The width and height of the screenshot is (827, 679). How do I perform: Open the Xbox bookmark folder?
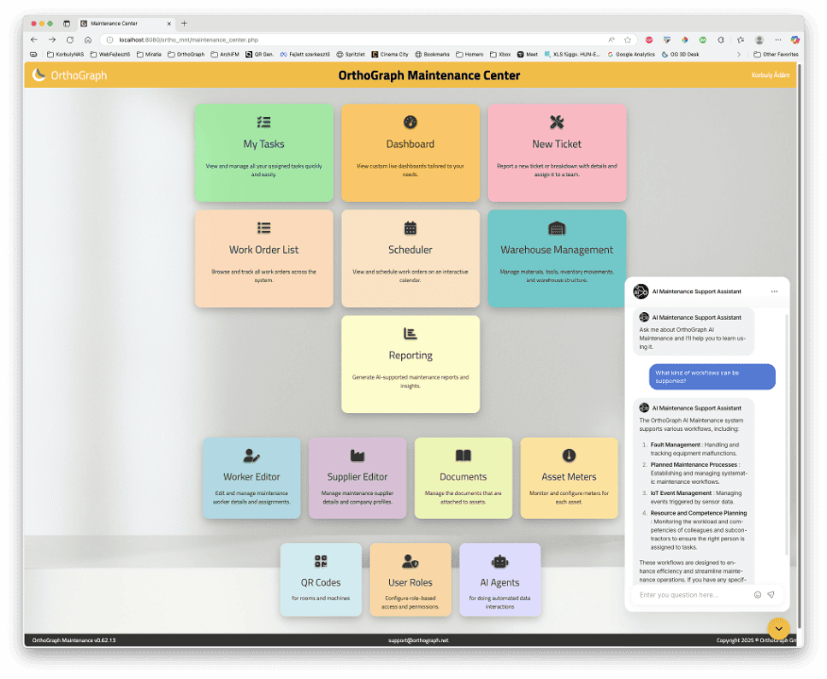tap(500, 55)
